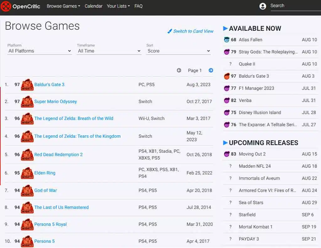Open the Calendar page
Screen dimensions: 321x248
93,6
